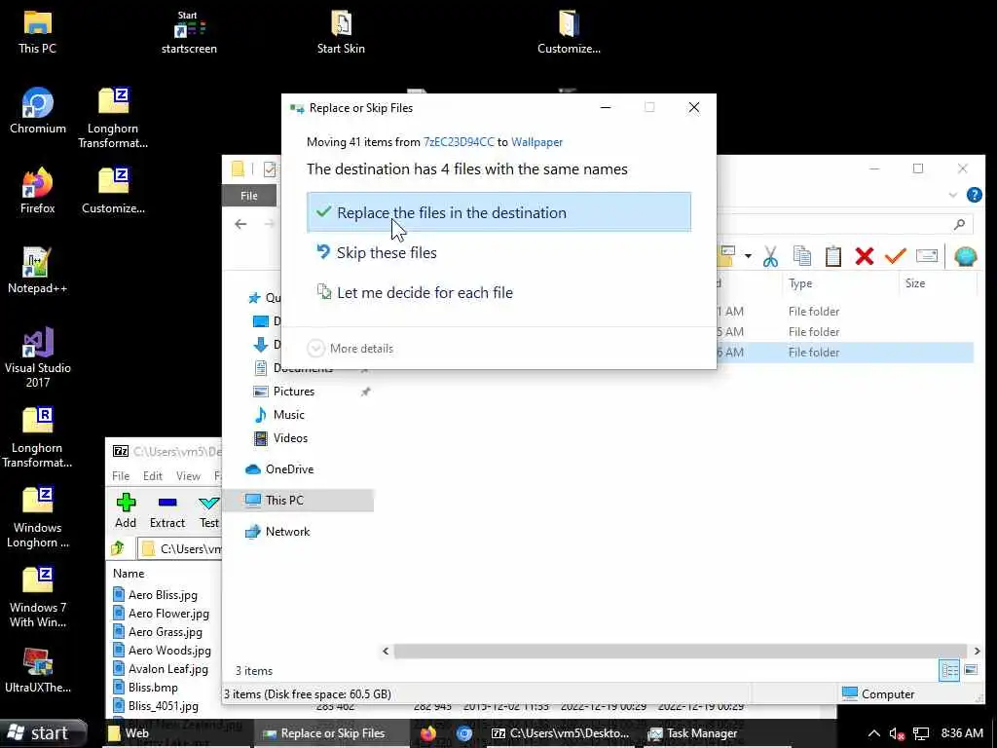Select Aero Bliss.jpg in 7-Zip list
The width and height of the screenshot is (997, 748).
tap(163, 595)
